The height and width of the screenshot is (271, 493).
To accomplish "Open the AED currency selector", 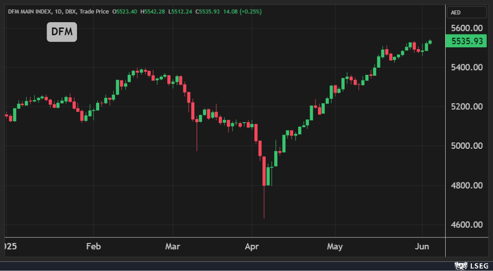I will (467, 12).
